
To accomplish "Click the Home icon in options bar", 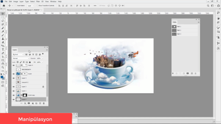I will click(4, 6).
